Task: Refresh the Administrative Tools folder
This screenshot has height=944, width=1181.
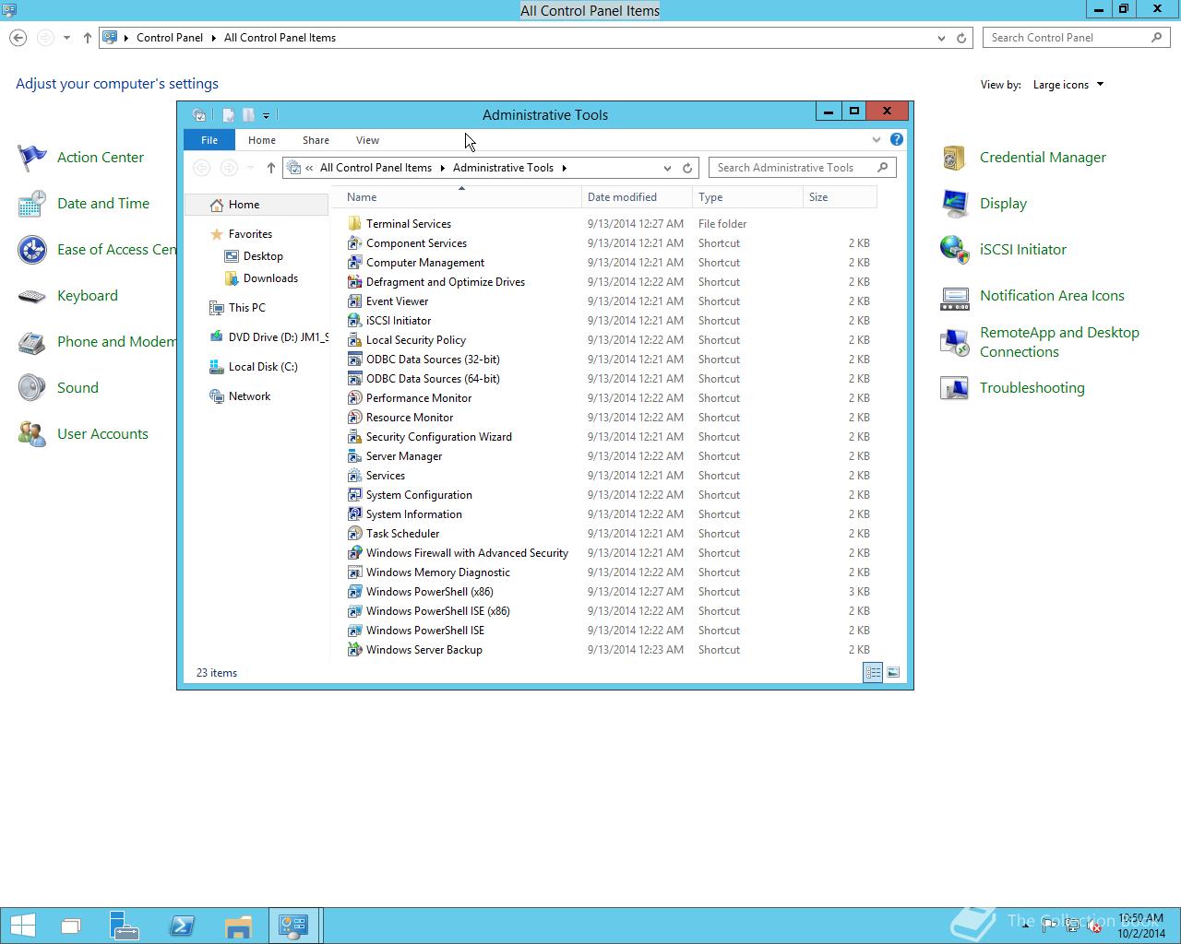Action: click(x=687, y=168)
